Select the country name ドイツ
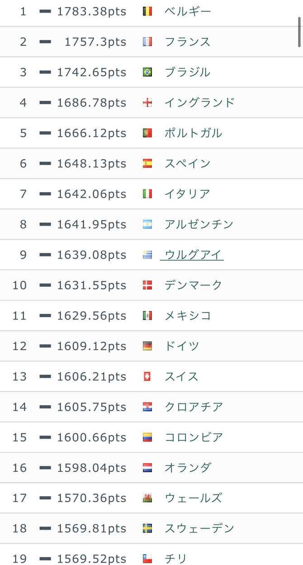 [x=181, y=346]
